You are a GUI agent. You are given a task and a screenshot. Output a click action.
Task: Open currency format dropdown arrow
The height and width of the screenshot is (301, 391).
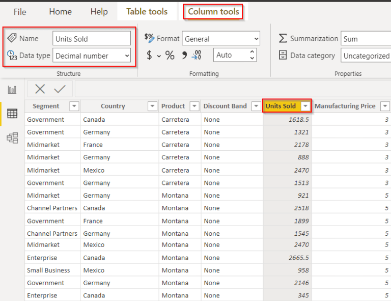159,57
